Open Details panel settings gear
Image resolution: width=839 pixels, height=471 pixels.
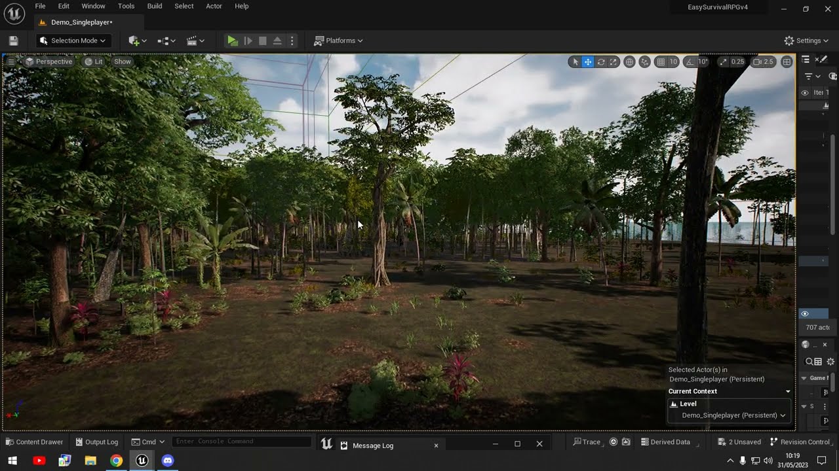click(x=830, y=362)
